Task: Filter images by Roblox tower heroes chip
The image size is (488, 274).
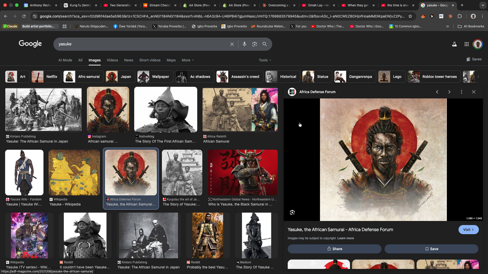Action: pos(434,76)
